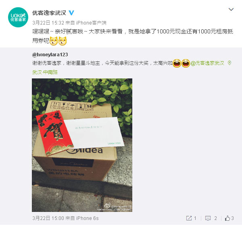Image resolution: width=242 pixels, height=226 pixels.
Task: Click the blue verified V badge
Action: [x=71, y=13]
